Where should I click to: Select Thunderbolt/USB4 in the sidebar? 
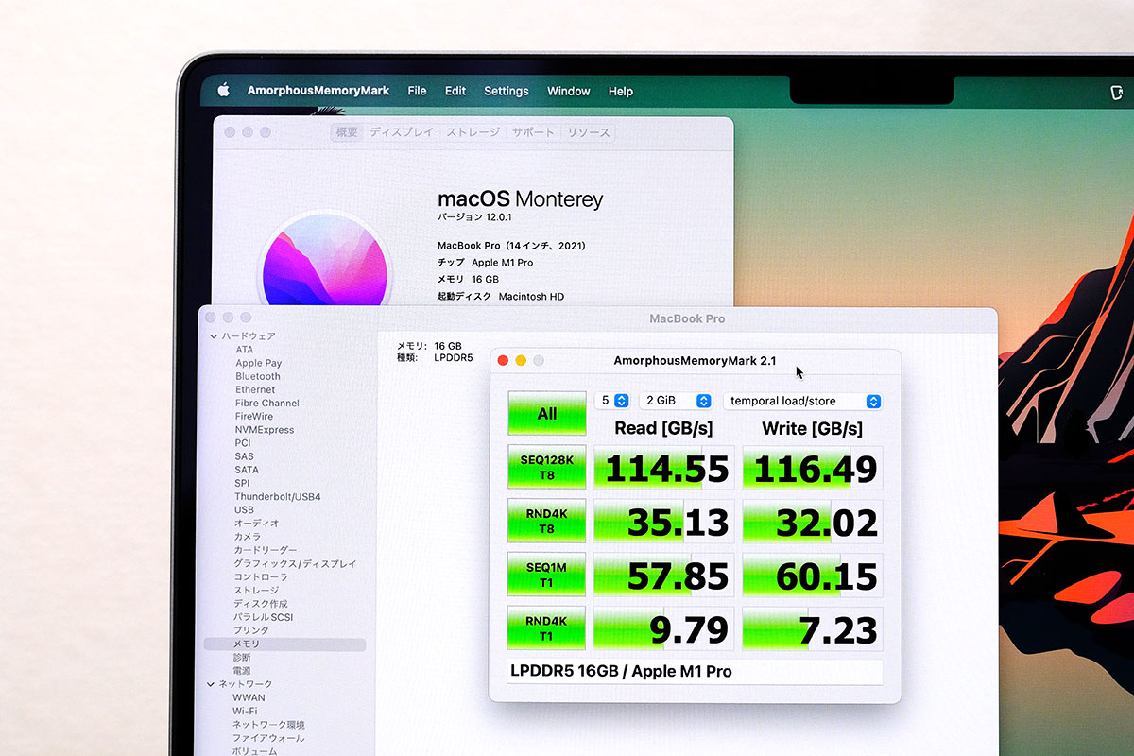click(x=278, y=496)
